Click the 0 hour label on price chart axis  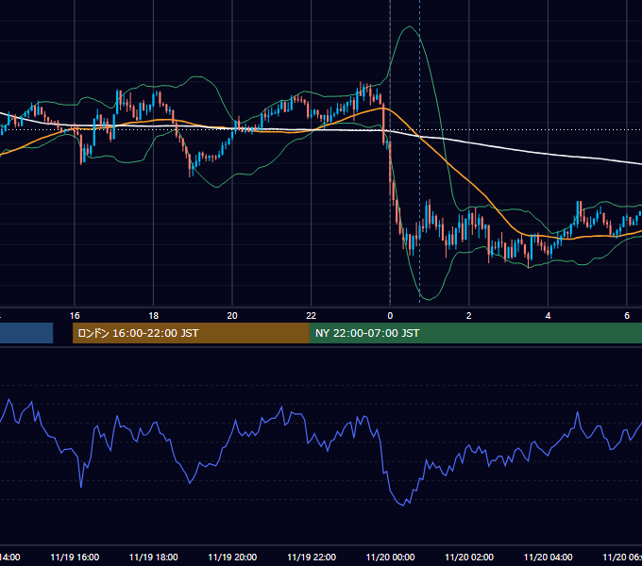(390, 316)
